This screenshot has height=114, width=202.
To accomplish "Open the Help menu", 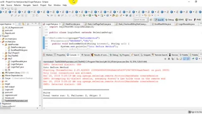I will click(x=65, y=5).
